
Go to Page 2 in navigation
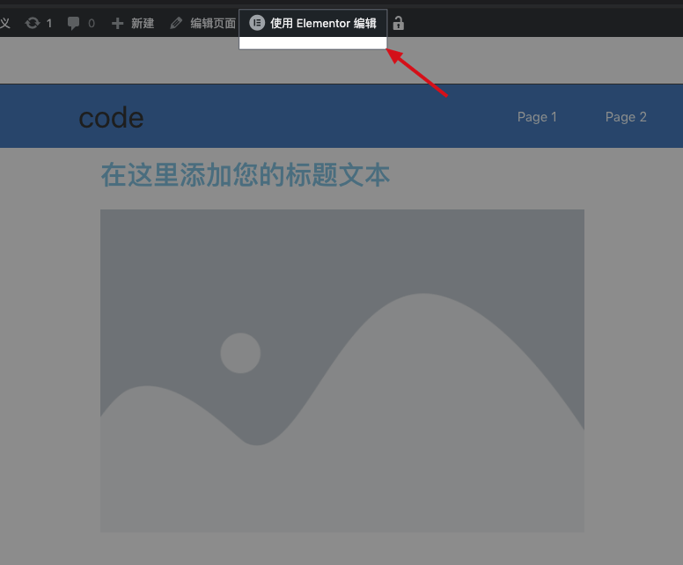pyautogui.click(x=626, y=117)
